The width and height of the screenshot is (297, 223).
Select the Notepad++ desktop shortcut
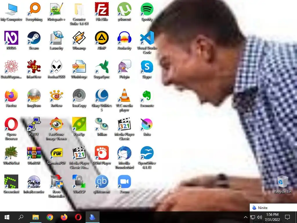[x=56, y=12]
